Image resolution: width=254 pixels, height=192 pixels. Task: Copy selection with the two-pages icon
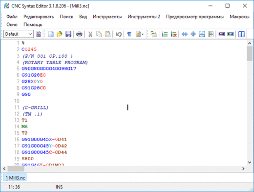click(99, 34)
